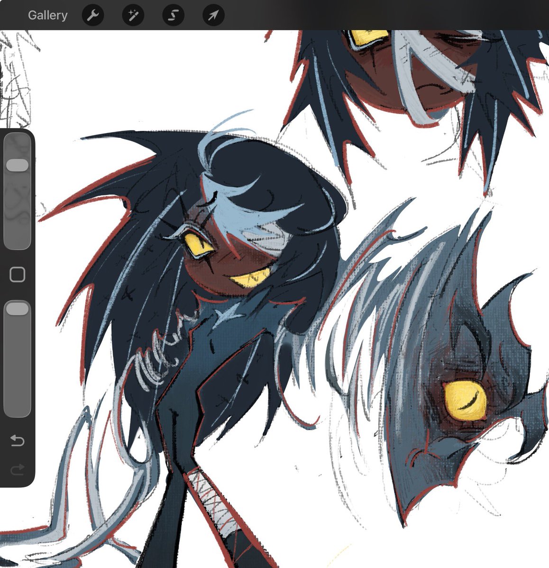
Task: Activate the Selection tool
Action: 173,16
